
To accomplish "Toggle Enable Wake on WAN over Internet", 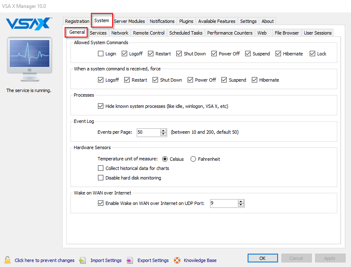I will pyautogui.click(x=101, y=203).
